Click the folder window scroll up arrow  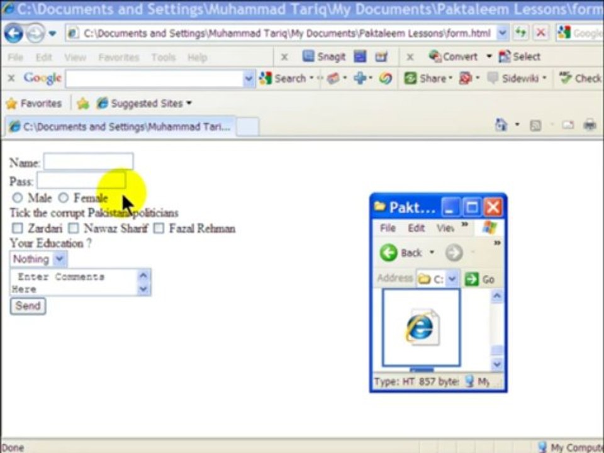[x=497, y=296]
